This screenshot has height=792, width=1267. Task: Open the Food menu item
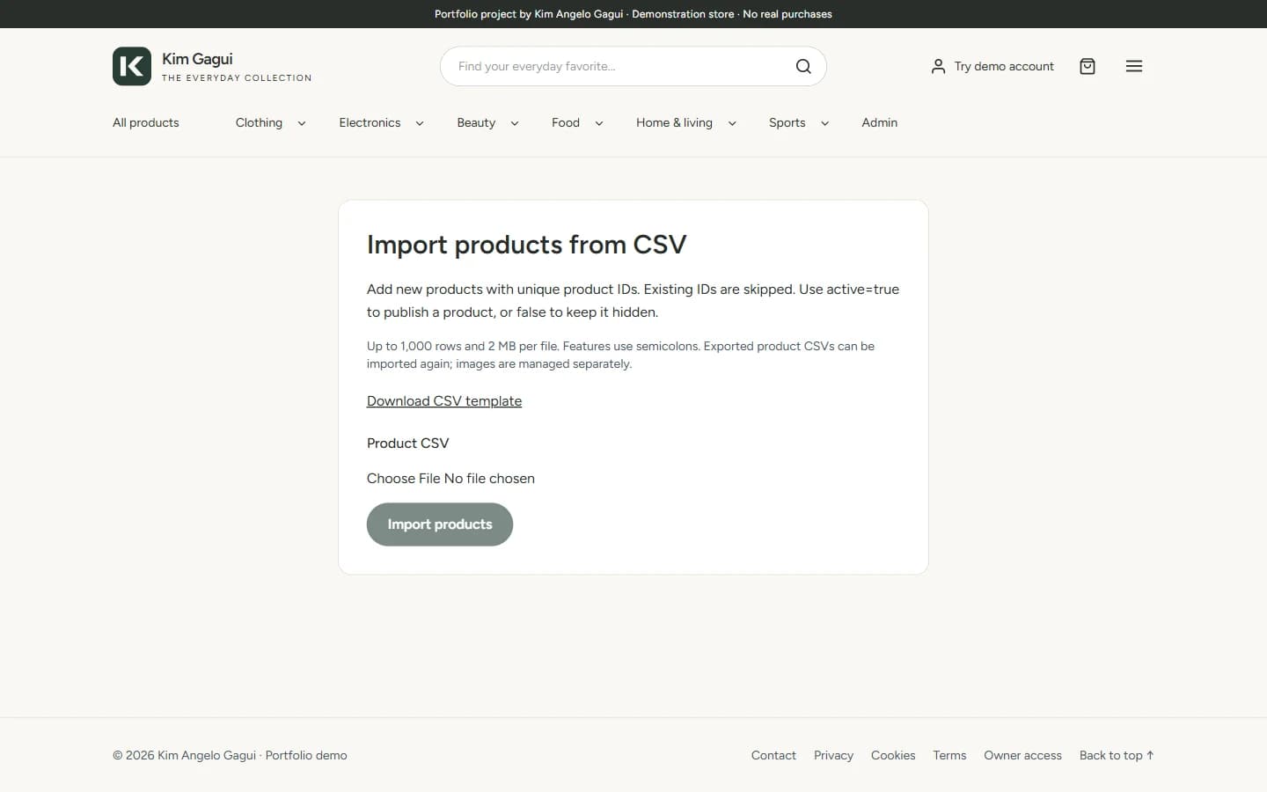(x=566, y=122)
